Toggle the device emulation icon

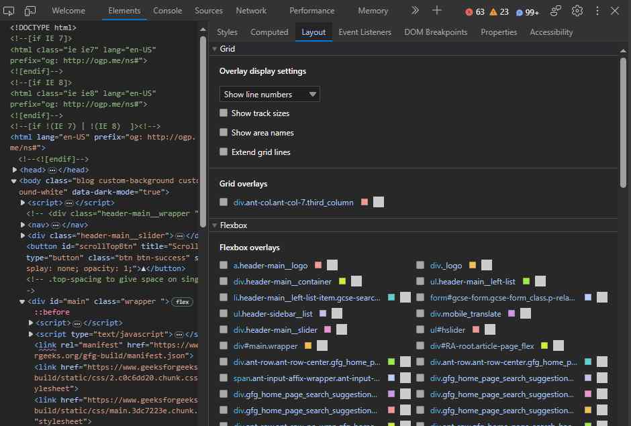[x=30, y=11]
